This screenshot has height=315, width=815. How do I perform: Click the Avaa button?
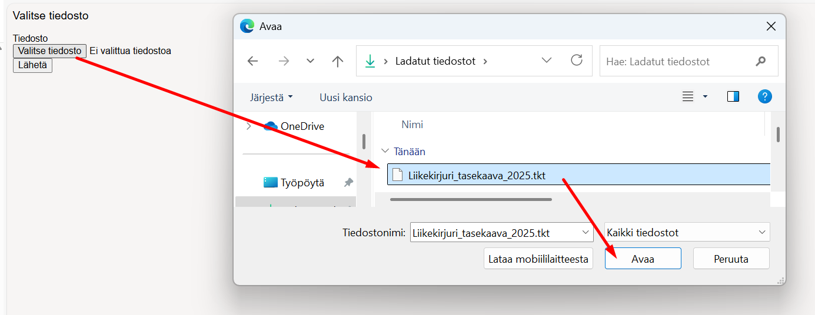643,259
